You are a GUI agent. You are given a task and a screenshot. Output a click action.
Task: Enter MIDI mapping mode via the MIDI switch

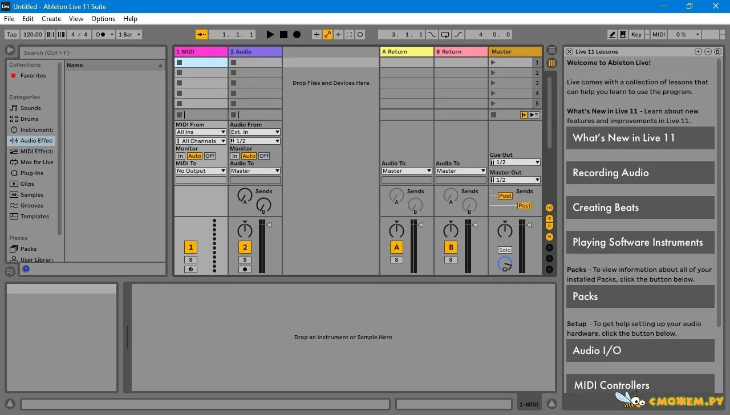[658, 34]
